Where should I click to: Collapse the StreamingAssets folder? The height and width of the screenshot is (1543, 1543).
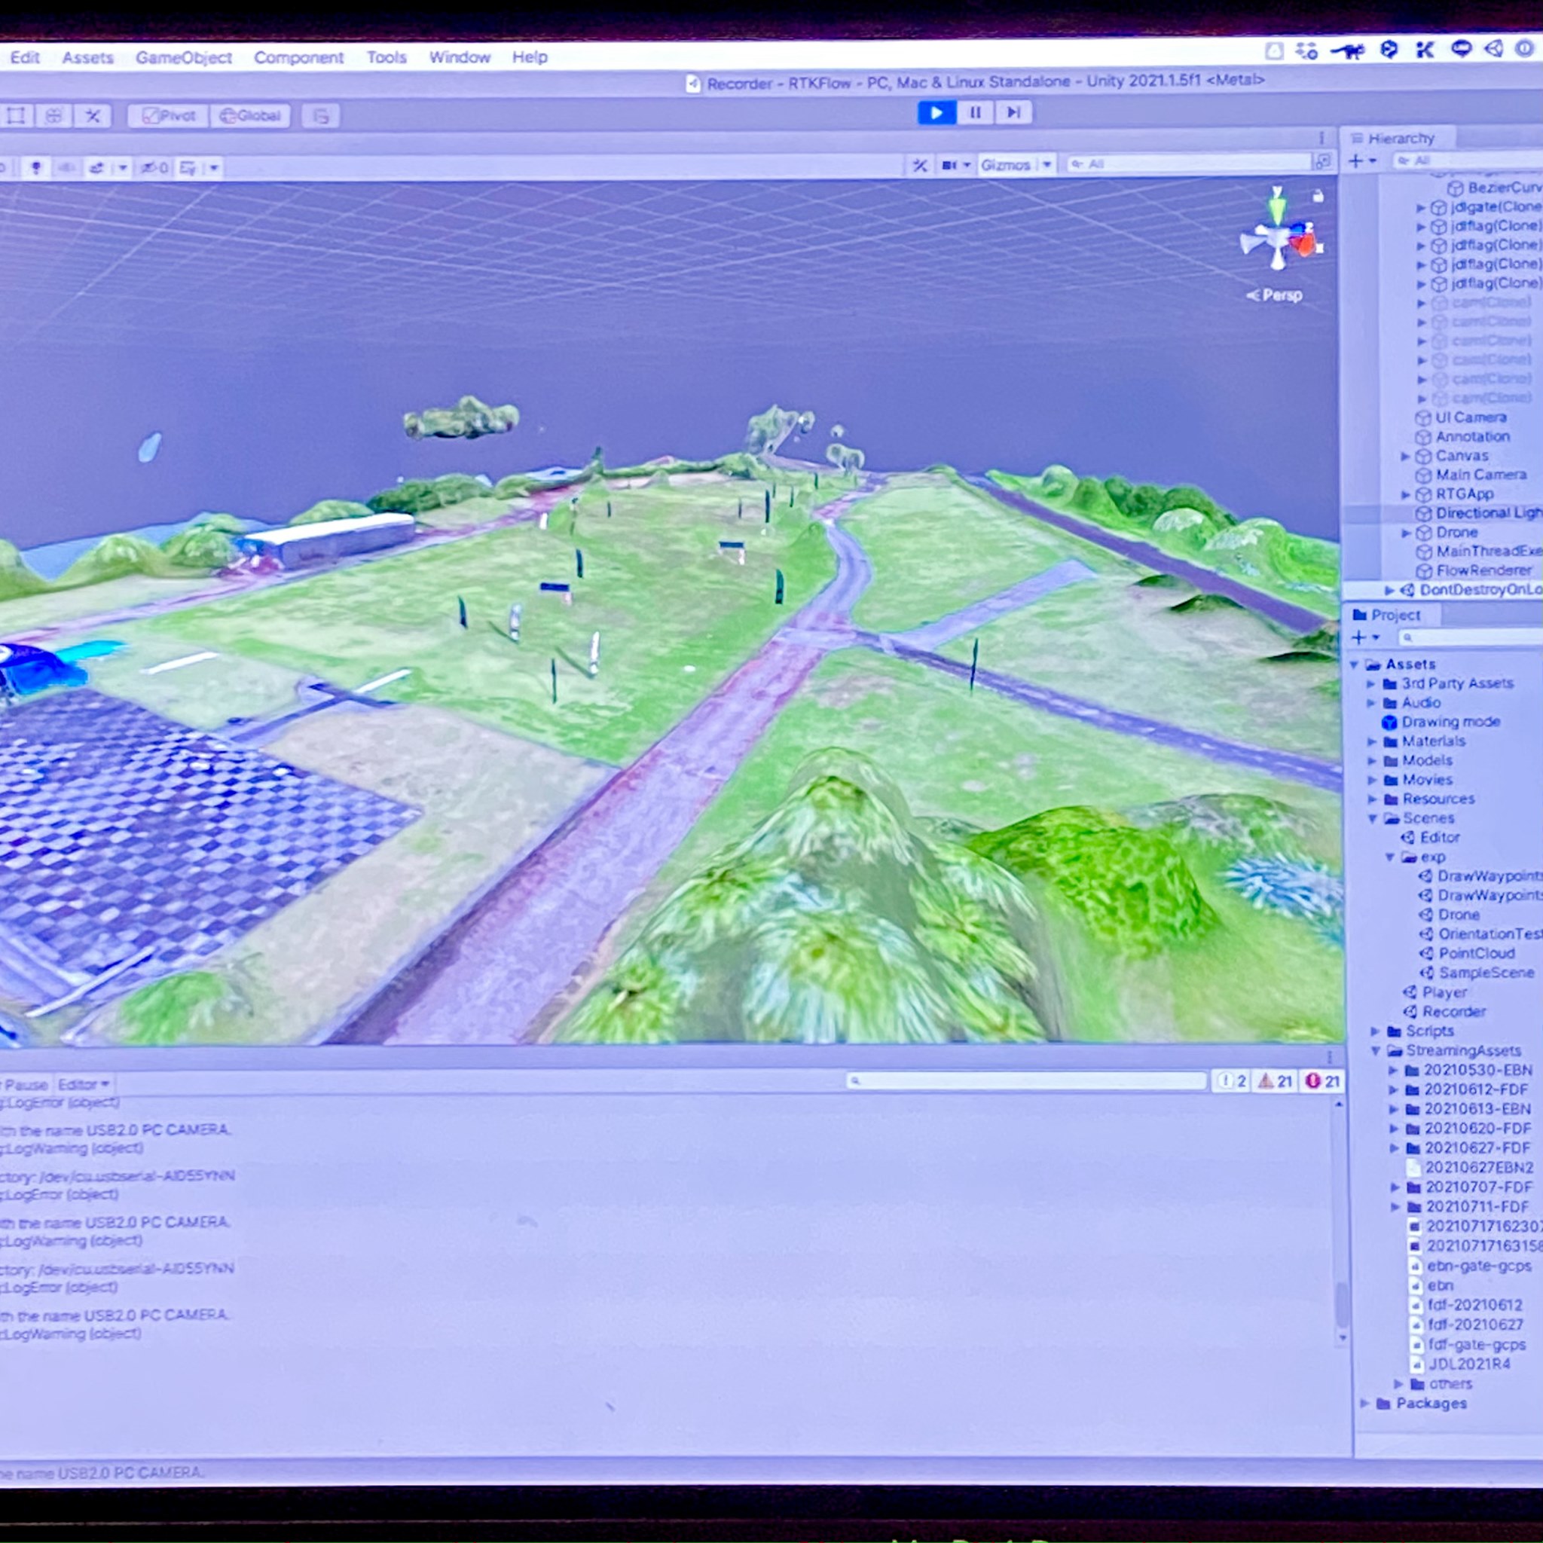[1375, 1051]
